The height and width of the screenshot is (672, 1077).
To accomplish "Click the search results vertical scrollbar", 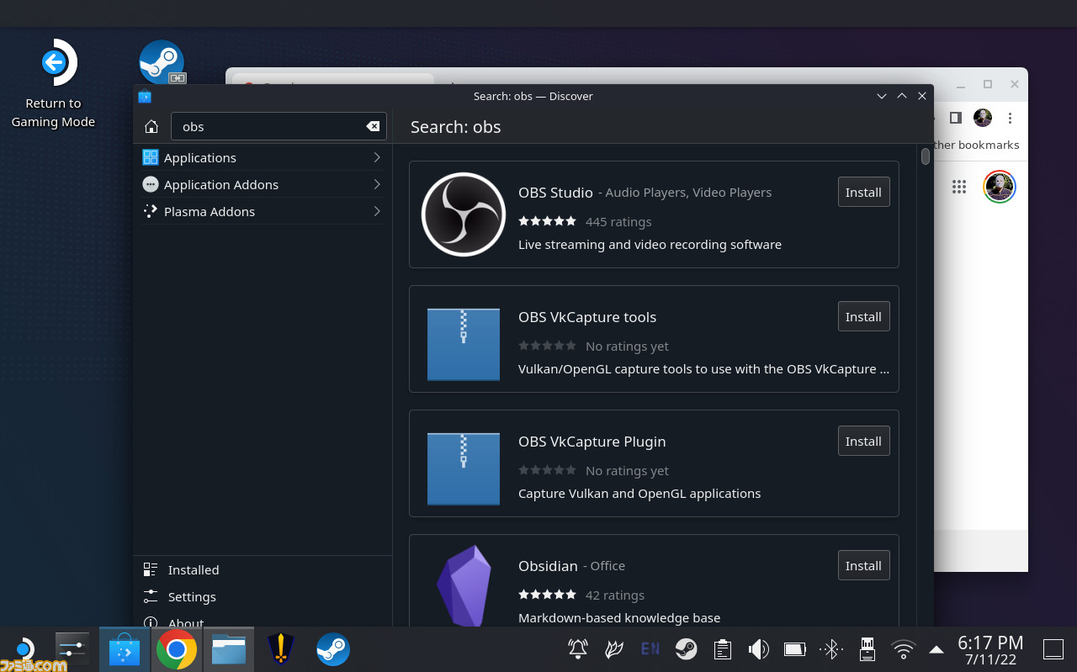I will (x=926, y=156).
